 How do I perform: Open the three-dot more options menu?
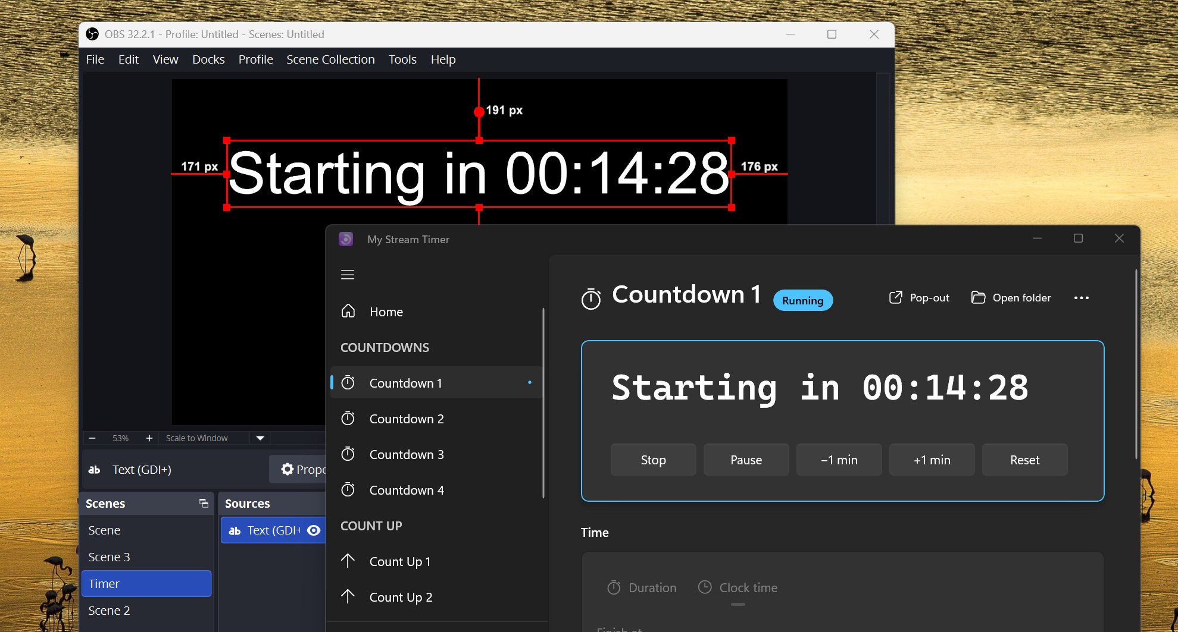[x=1082, y=298]
